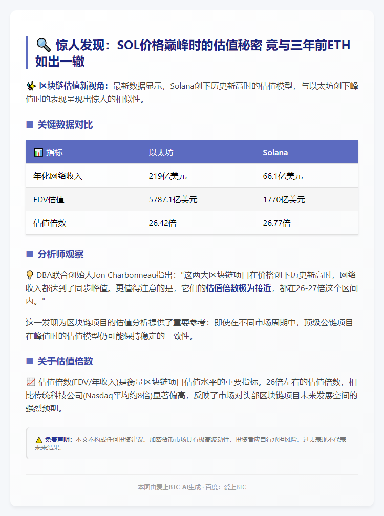Click the bar chart icon beside 指标
Viewport: 384px width, 516px height.
pos(38,152)
